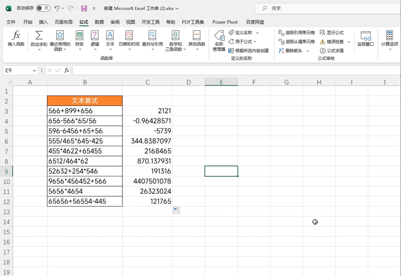
Task: Expand the Define Name dropdown arrow
Action: 257,33
